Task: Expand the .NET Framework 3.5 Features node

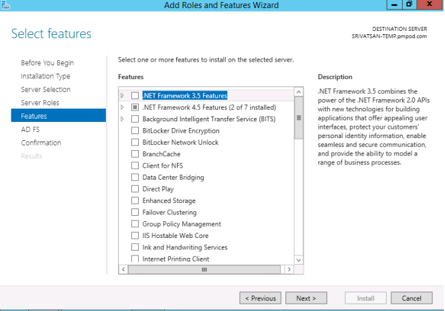Action: click(123, 96)
